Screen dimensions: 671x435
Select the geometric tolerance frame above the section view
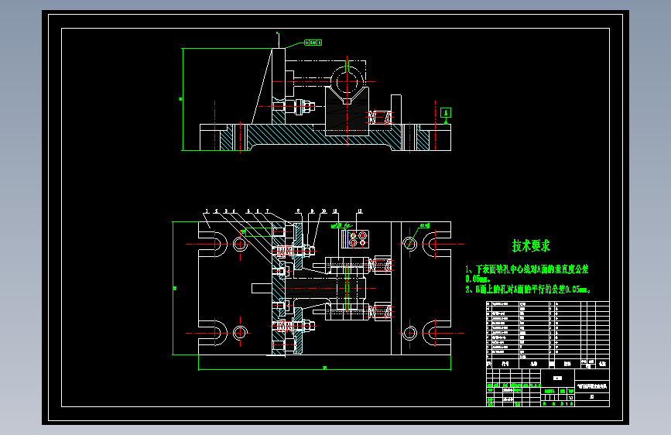(x=313, y=43)
